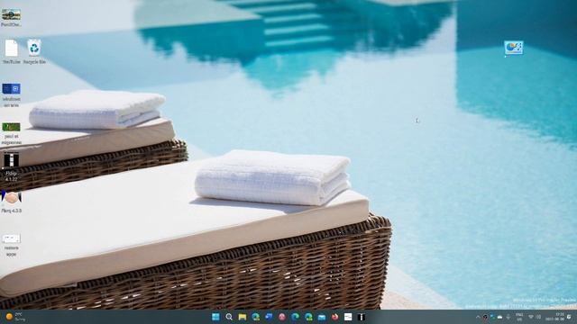Viewport: 577px width, 324px height.
Task: Select the blue and orange desktop icon at right
Action: [x=513, y=48]
